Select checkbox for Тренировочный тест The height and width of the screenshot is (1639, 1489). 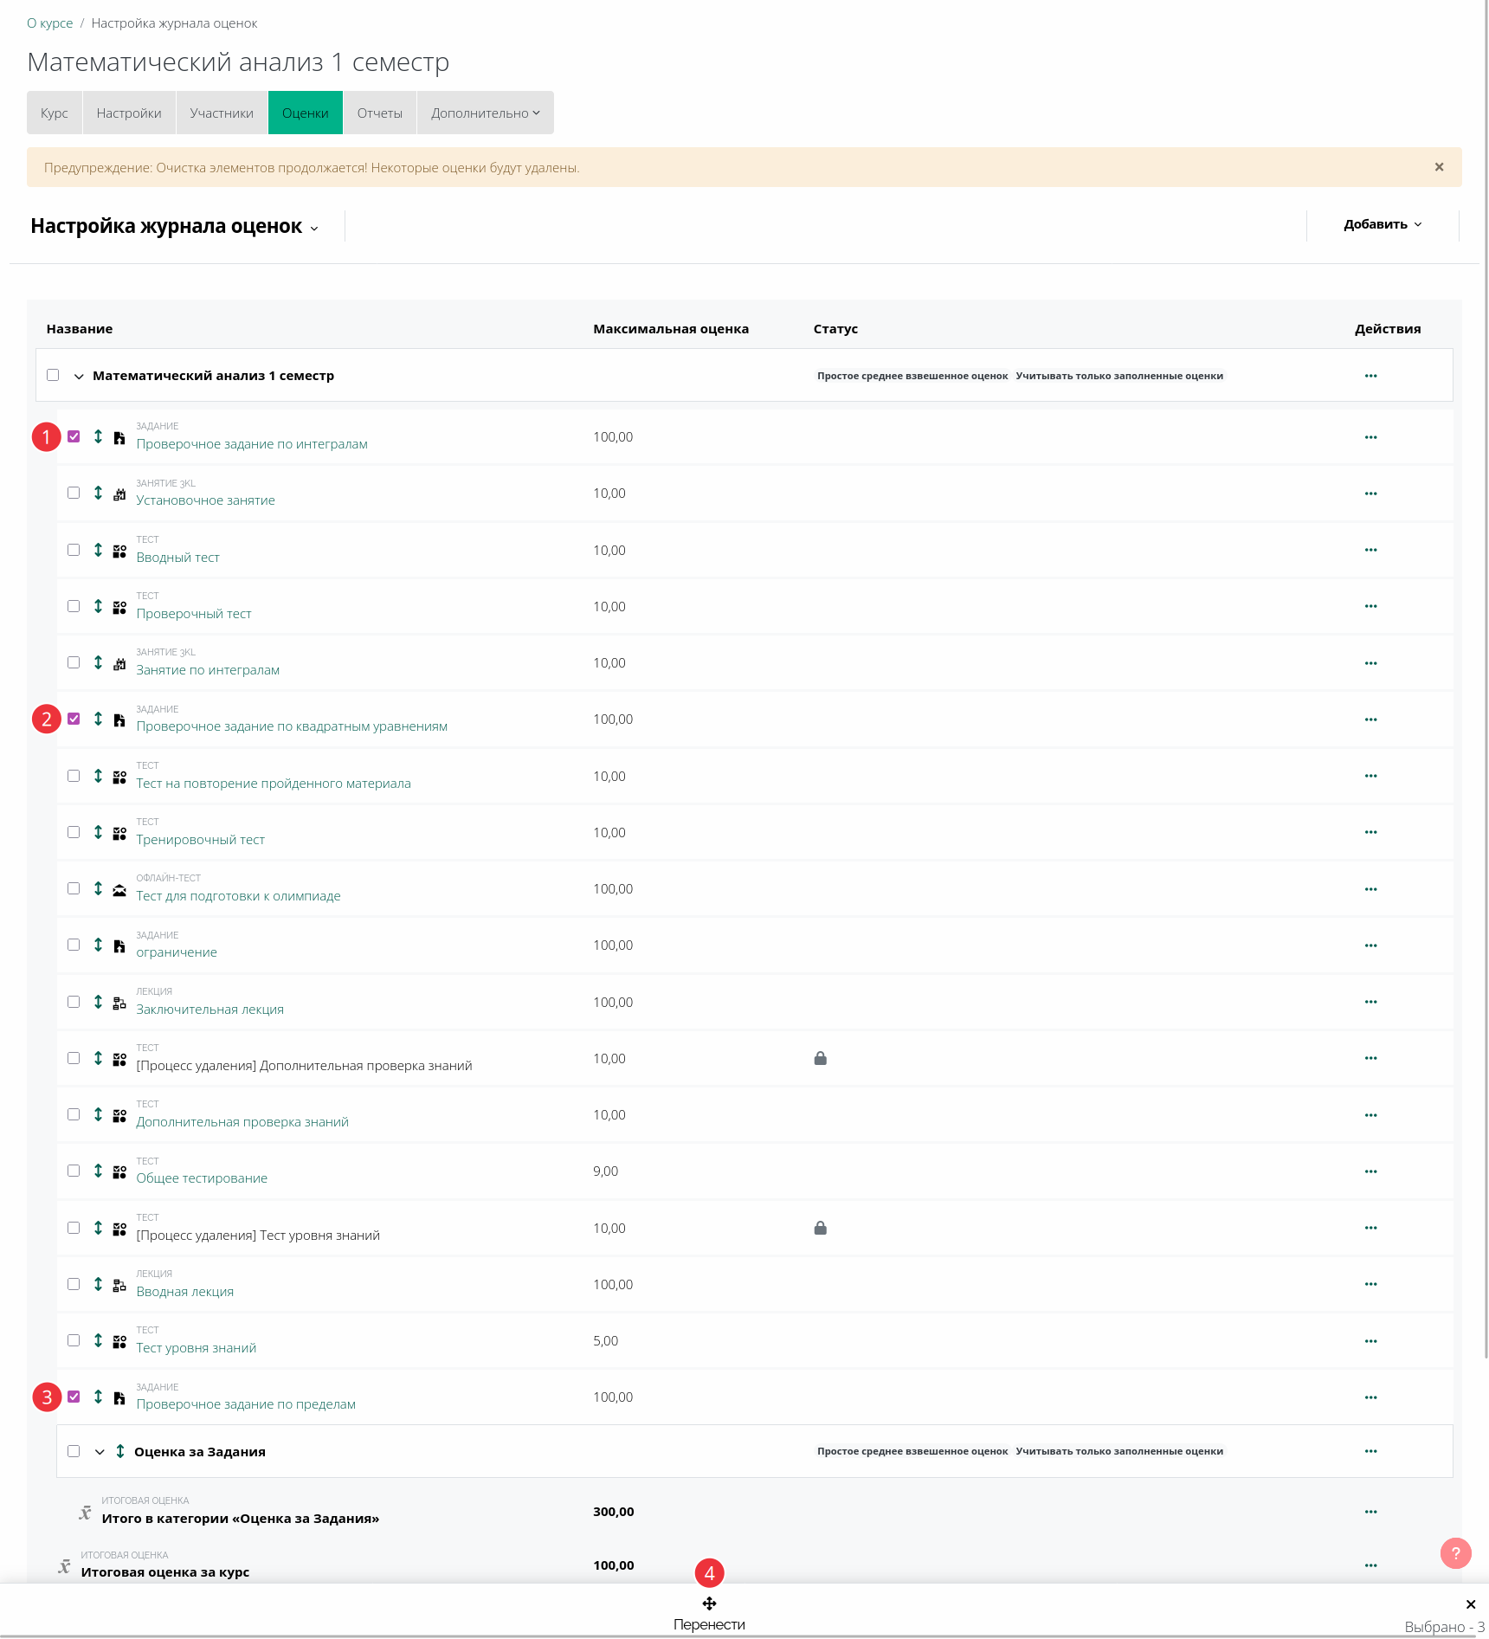pyautogui.click(x=74, y=832)
